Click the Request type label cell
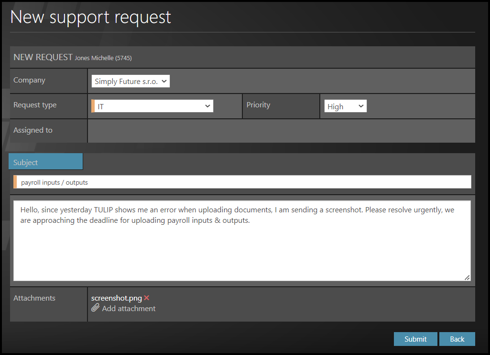This screenshot has width=490, height=355. (48, 105)
